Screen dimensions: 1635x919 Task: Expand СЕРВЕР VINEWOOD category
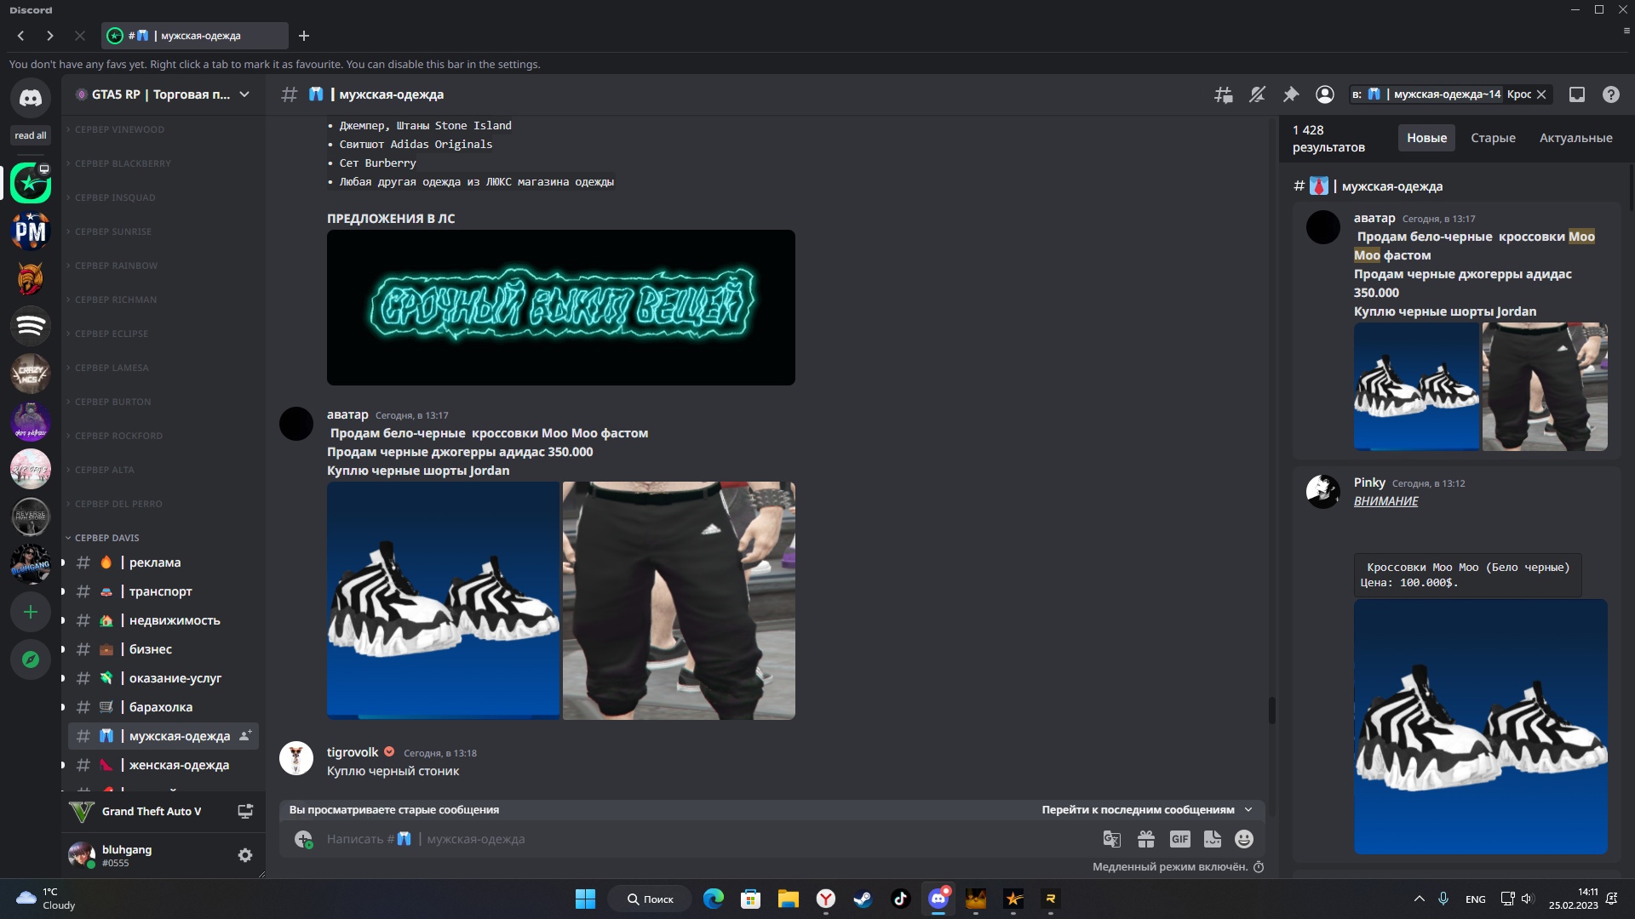tap(119, 129)
